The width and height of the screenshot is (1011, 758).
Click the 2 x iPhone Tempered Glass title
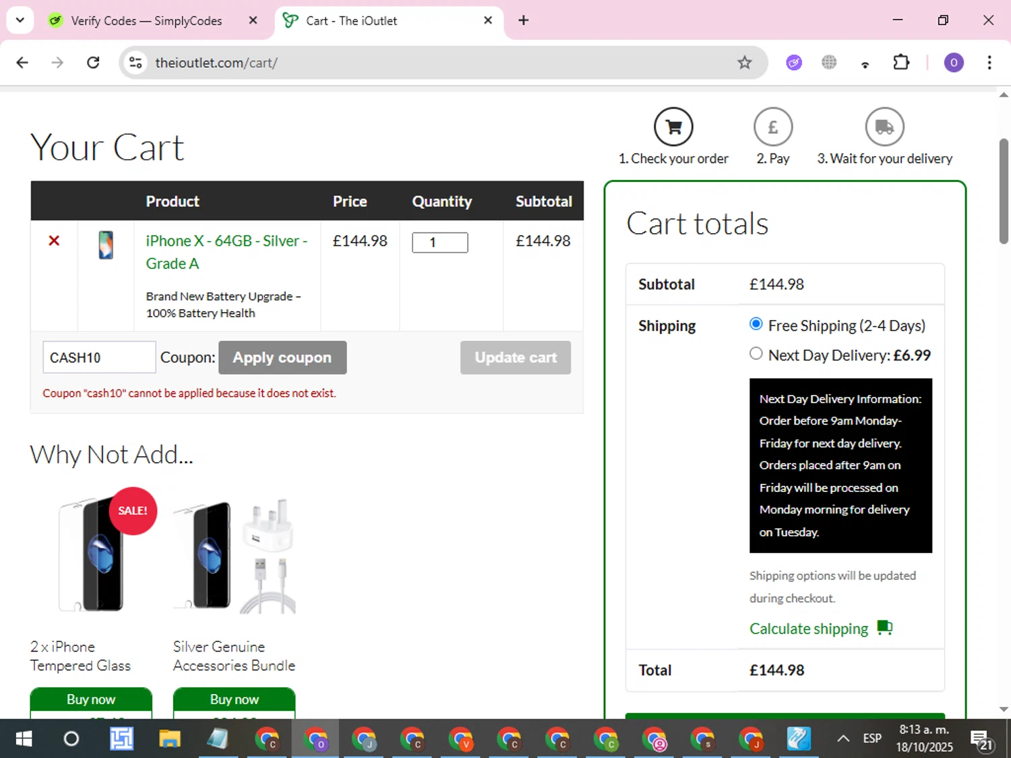coord(80,656)
